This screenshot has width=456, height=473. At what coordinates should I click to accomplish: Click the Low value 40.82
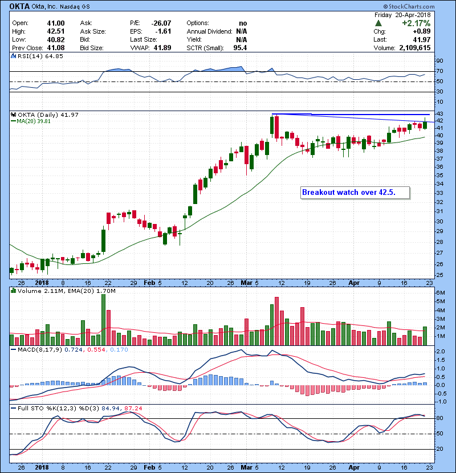(56, 39)
